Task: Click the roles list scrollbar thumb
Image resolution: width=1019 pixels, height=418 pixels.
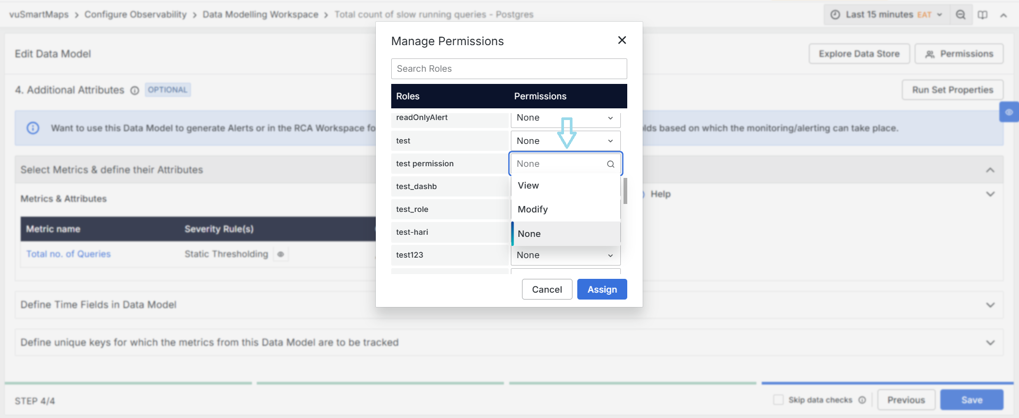Action: click(625, 191)
